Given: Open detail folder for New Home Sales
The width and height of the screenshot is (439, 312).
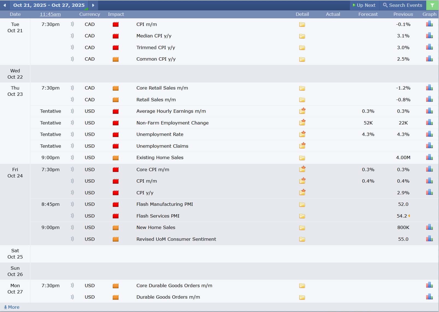Looking at the screenshot, I should click(x=302, y=228).
